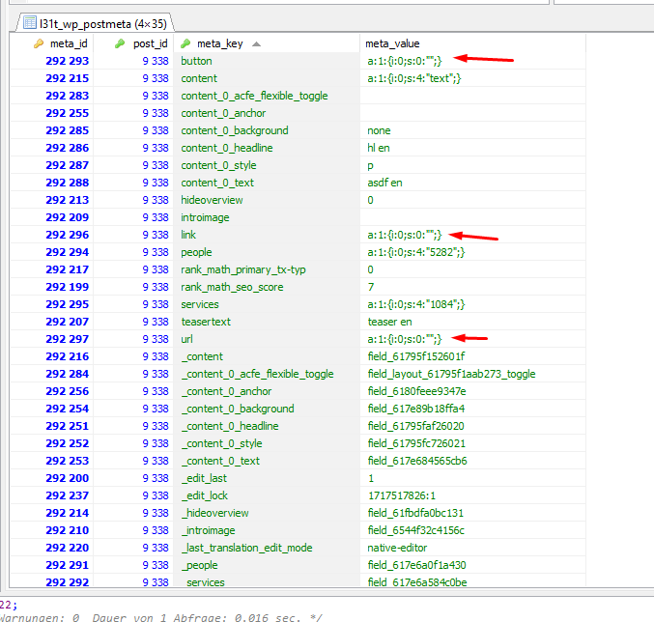Click the green key icon beside post_id

tap(120, 43)
